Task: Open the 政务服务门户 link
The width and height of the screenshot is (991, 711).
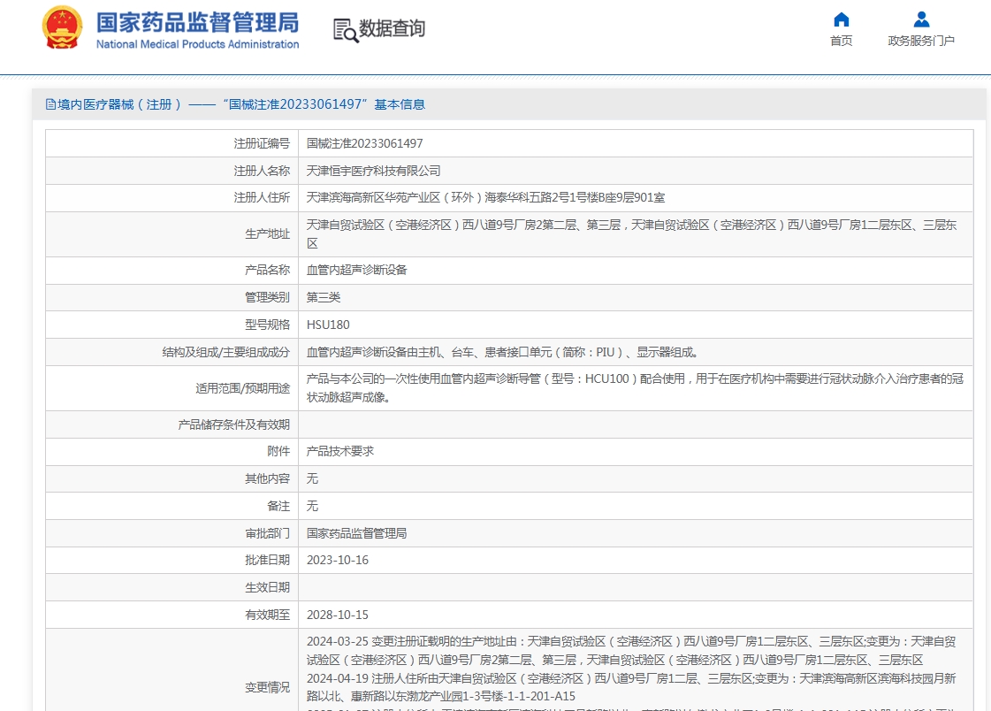Action: click(921, 41)
